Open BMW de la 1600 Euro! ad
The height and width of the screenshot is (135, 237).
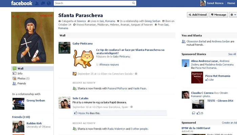pos(196,128)
